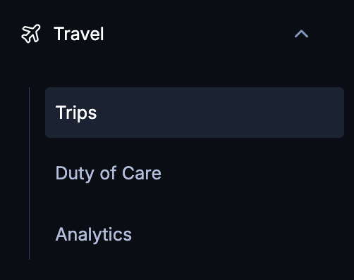Choose Duty of Care under Travel
The width and height of the screenshot is (354, 280).
[x=109, y=173]
